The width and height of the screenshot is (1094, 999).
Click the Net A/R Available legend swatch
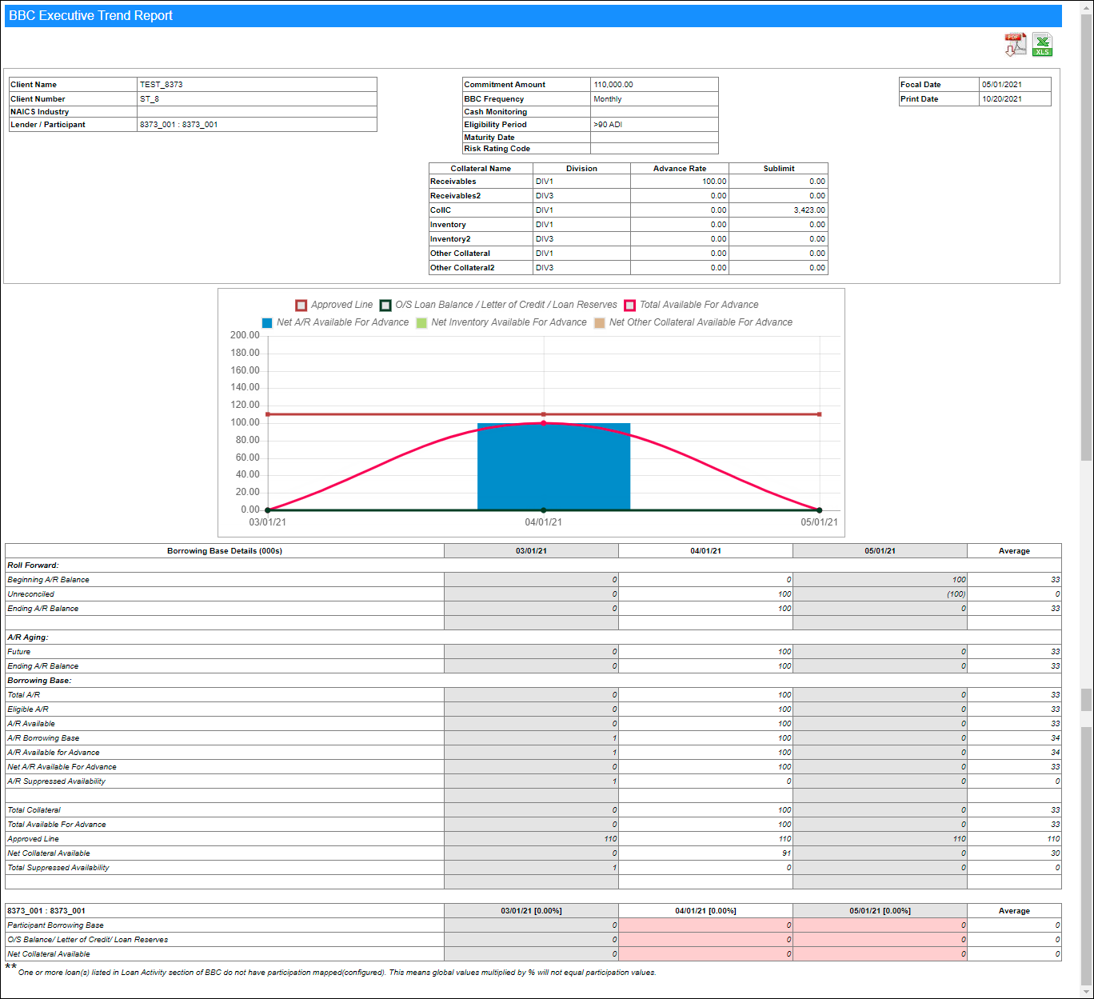tap(267, 323)
